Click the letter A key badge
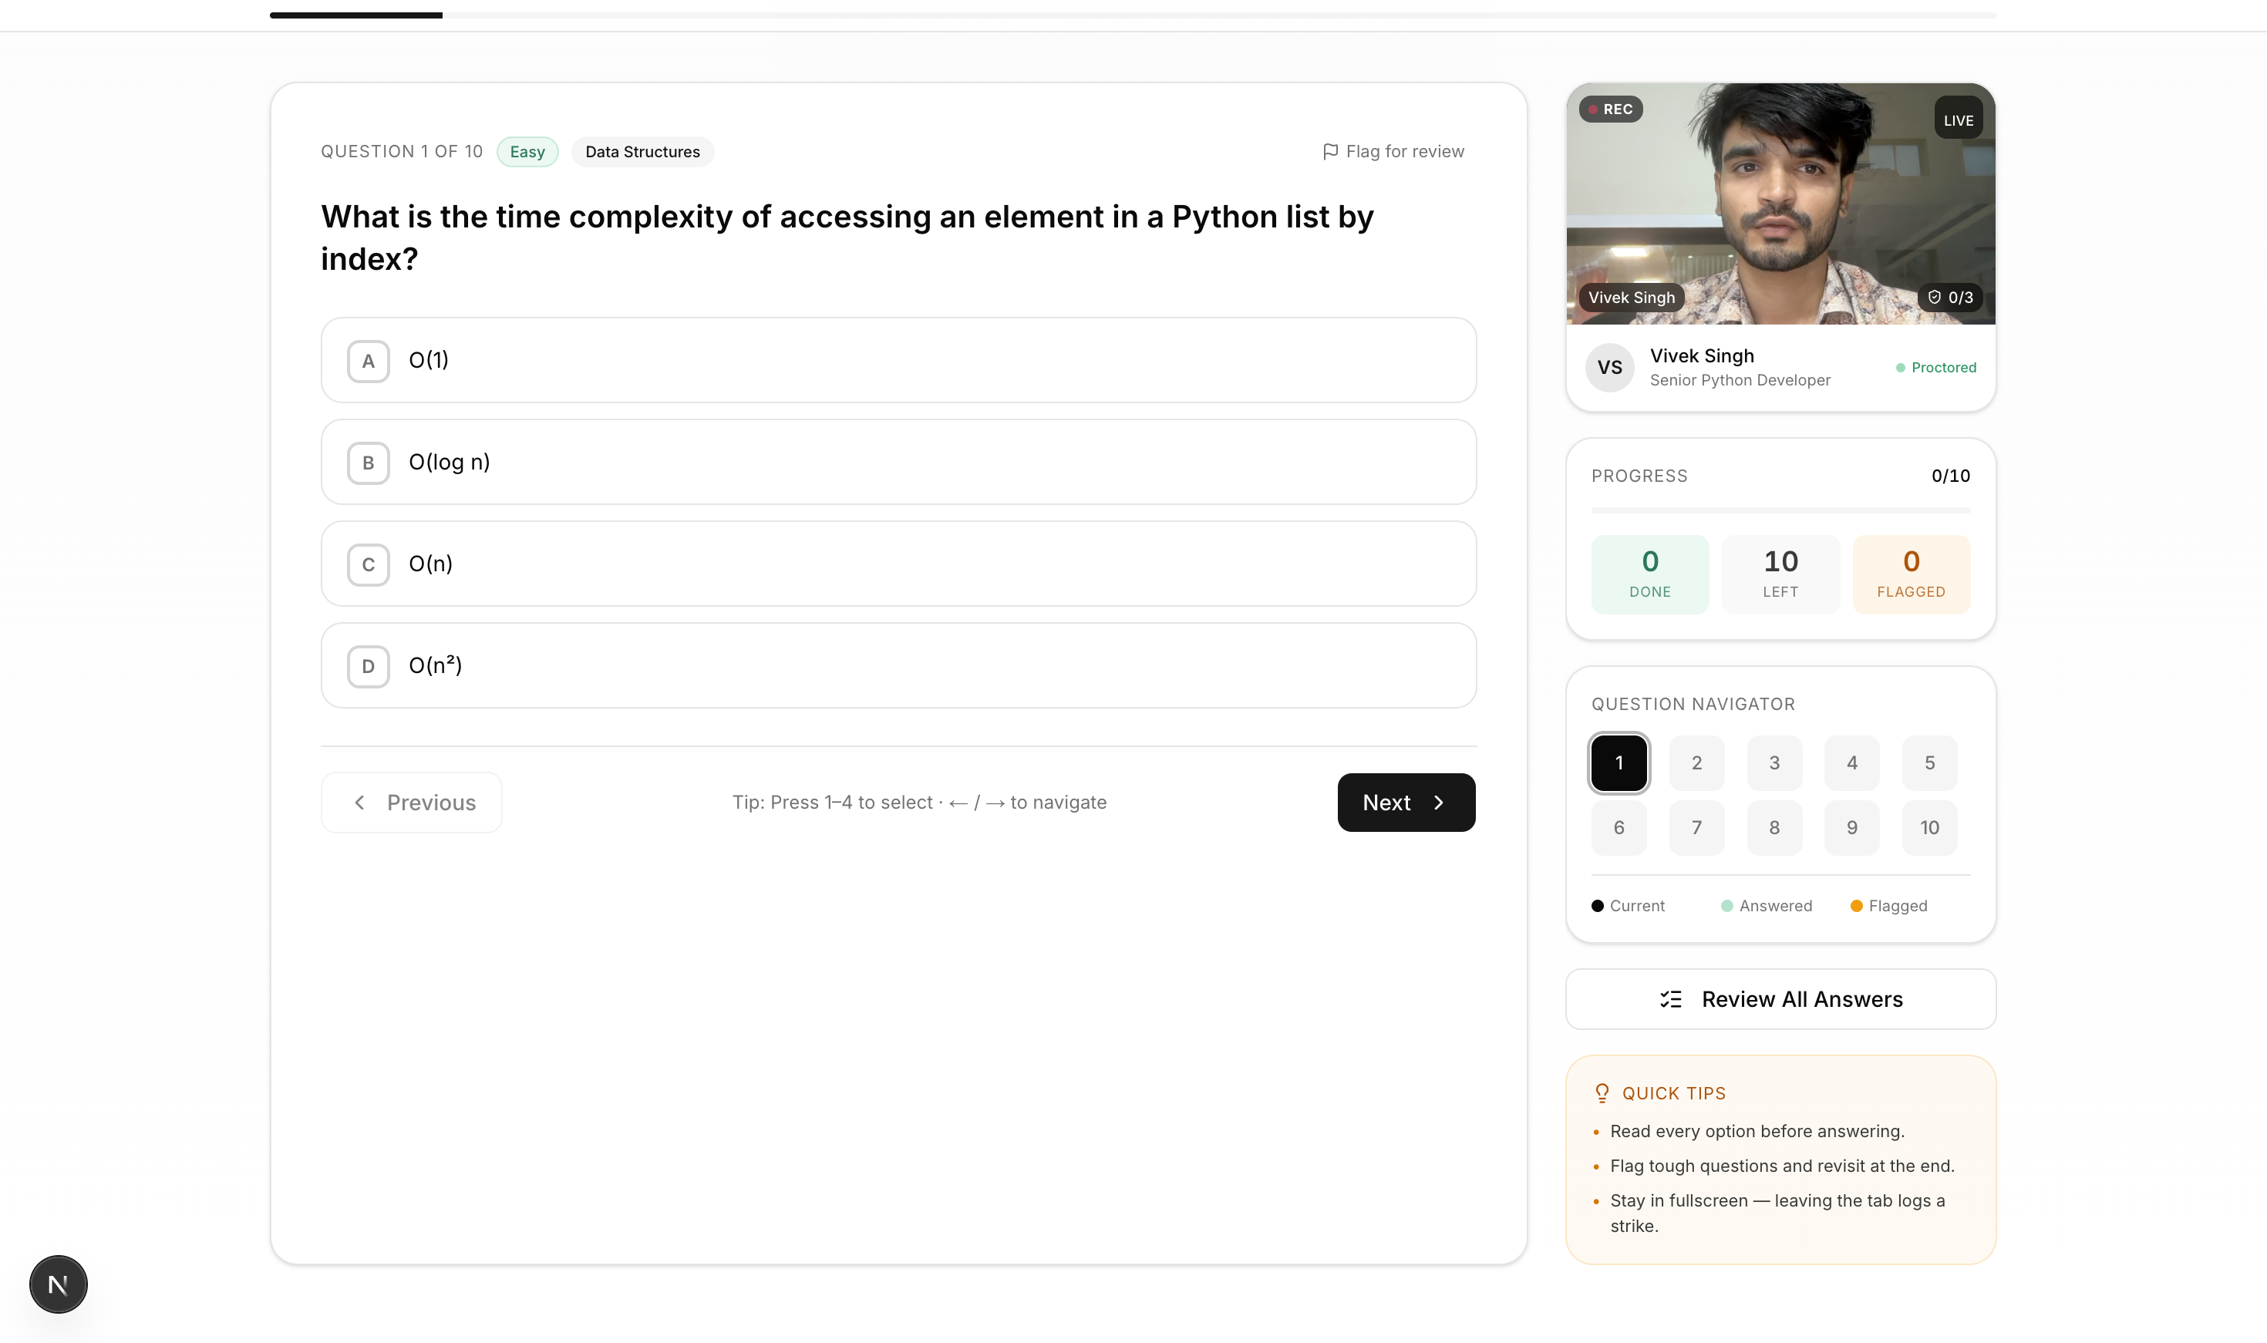 369,361
